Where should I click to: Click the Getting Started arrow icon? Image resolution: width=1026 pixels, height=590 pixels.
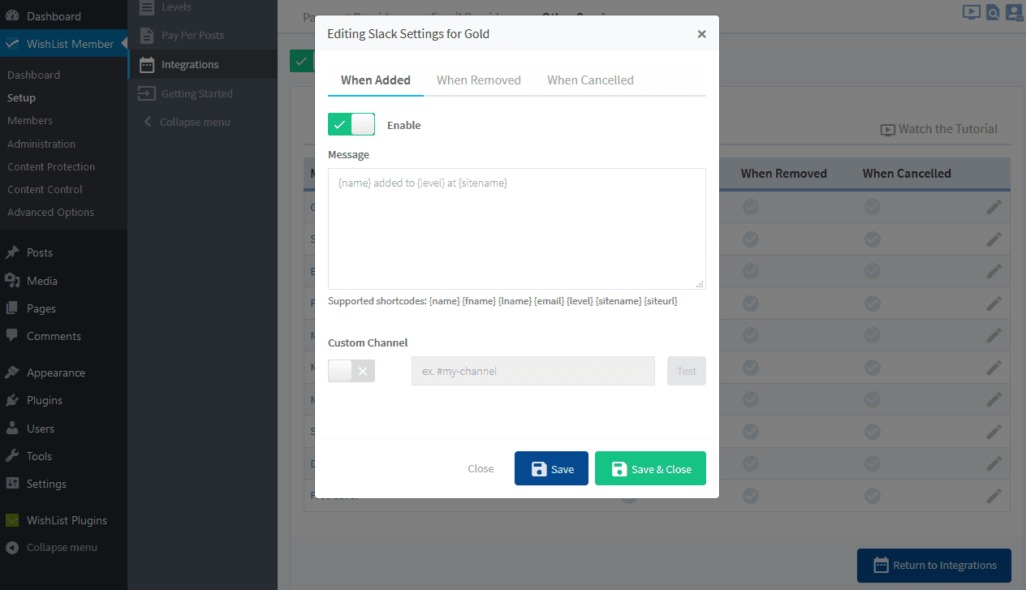point(146,93)
